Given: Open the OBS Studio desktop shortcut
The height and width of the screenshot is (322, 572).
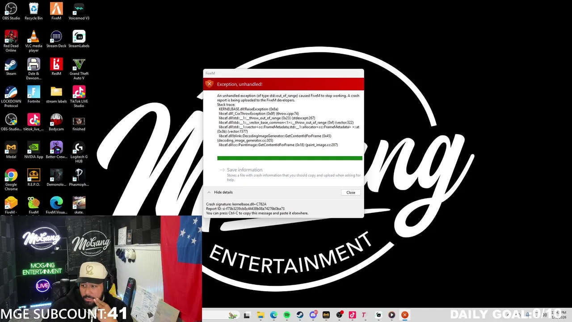Looking at the screenshot, I should [11, 12].
